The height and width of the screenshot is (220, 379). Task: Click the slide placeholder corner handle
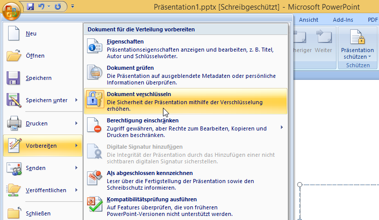tap(300, 185)
